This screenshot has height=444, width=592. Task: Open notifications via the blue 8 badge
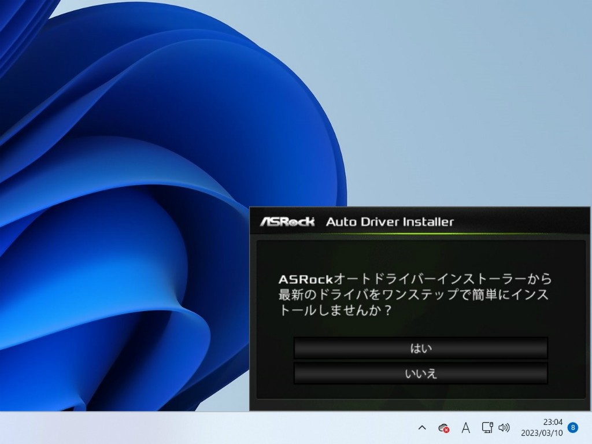pos(573,428)
